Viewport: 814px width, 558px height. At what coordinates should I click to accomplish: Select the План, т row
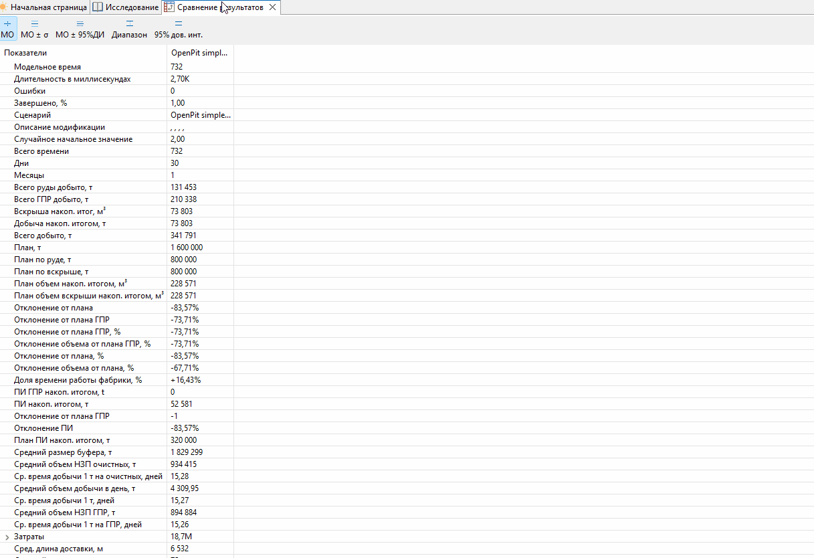pyautogui.click(x=117, y=248)
